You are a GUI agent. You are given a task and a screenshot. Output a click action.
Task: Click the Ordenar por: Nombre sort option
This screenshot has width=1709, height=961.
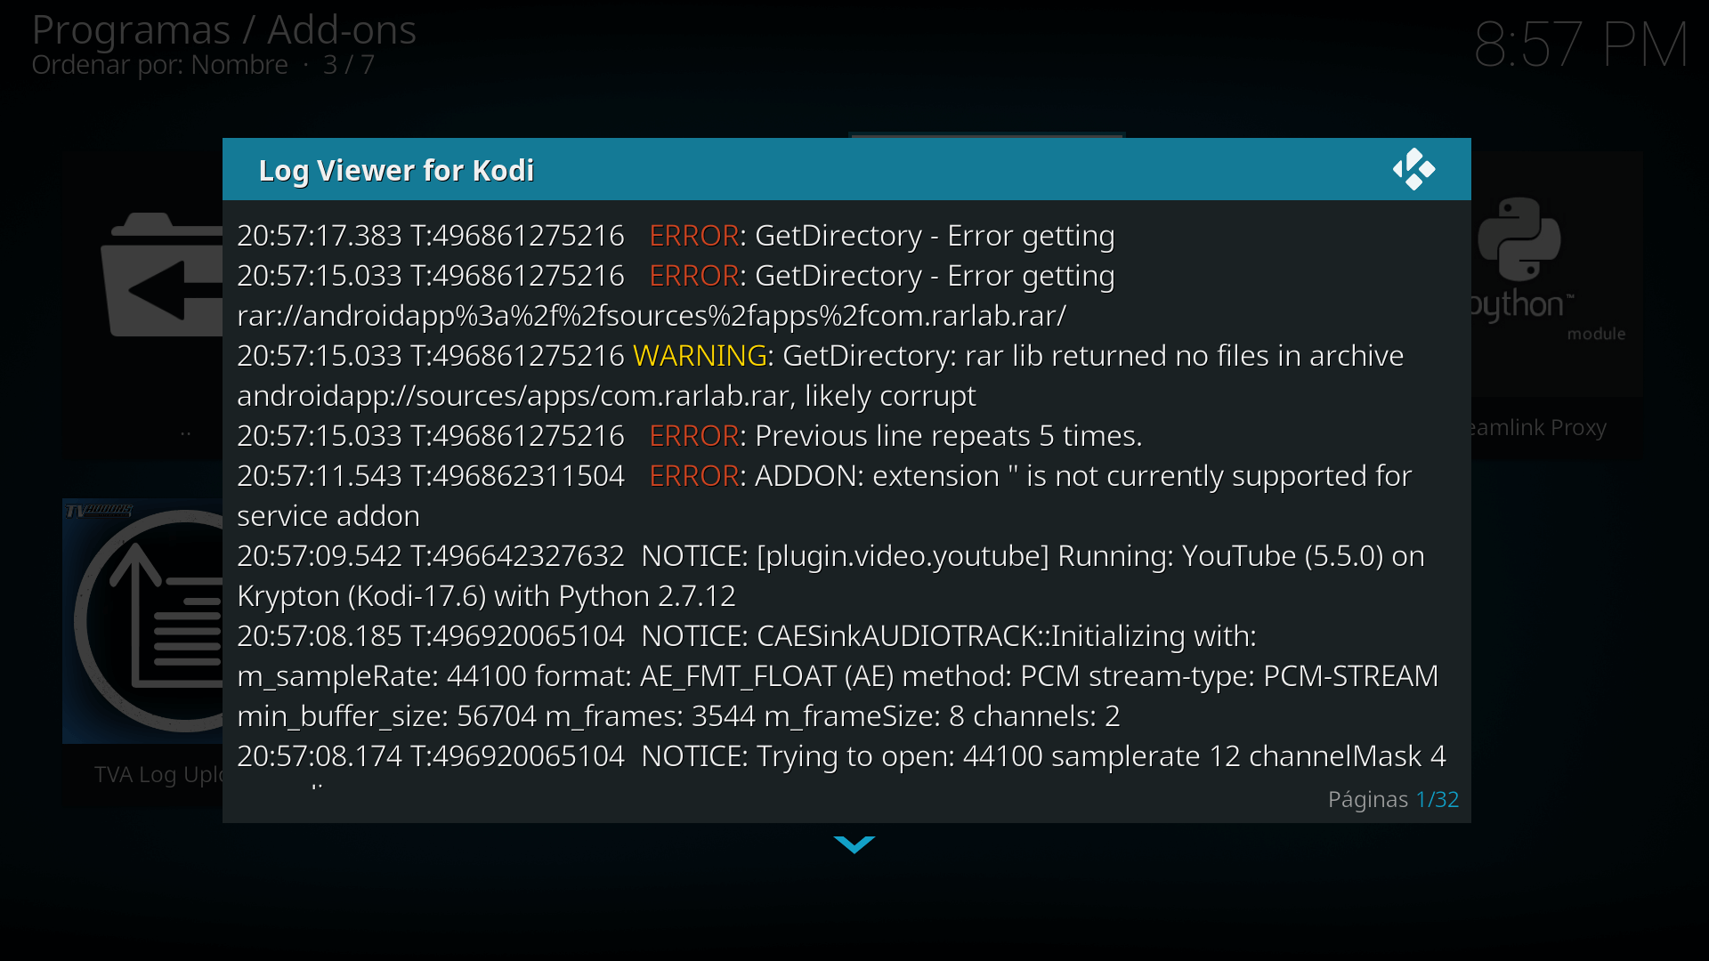(160, 65)
